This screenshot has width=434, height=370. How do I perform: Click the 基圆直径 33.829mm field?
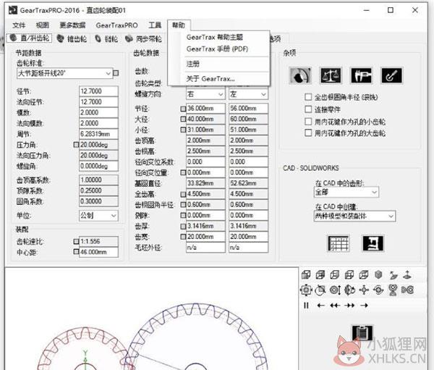click(205, 183)
